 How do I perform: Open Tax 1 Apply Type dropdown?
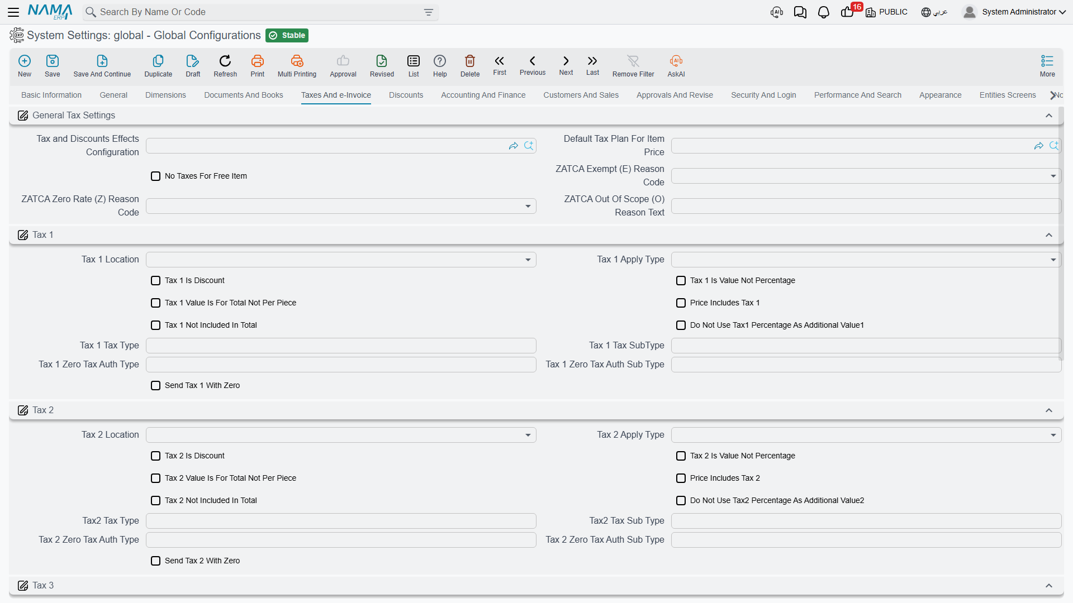(x=866, y=260)
